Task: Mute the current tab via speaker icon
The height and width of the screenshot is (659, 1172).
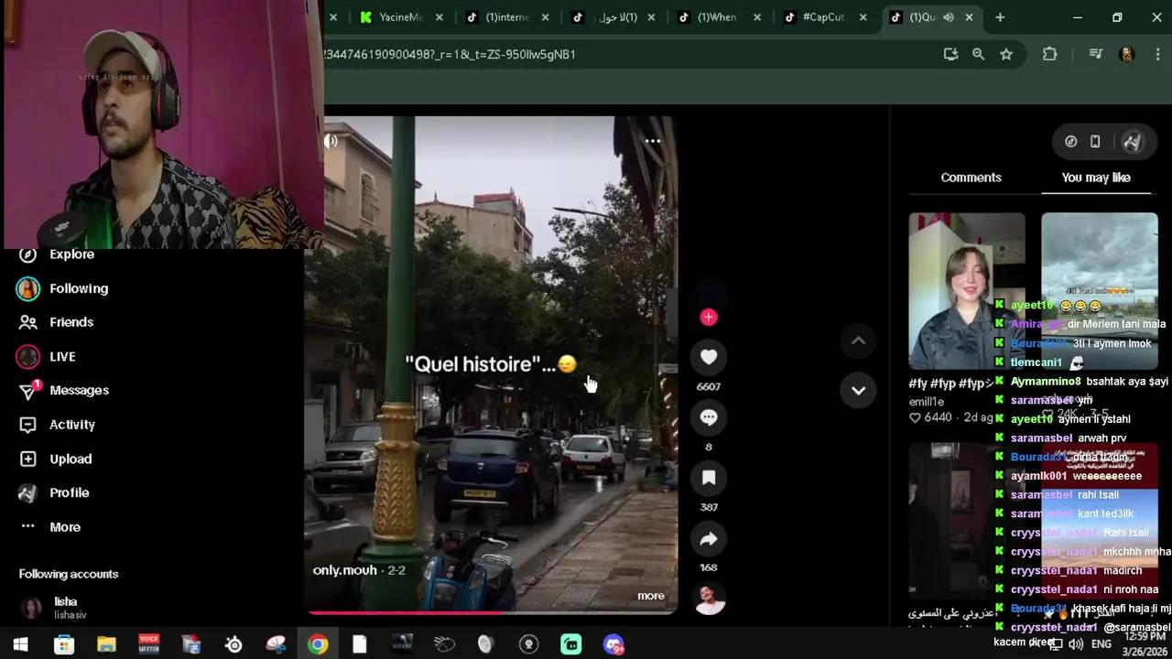Action: point(949,17)
